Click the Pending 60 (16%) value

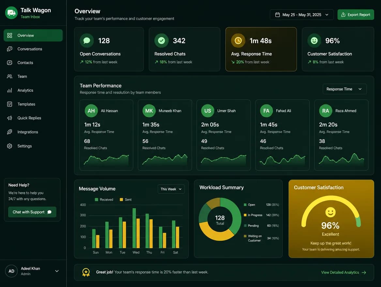[x=273, y=226]
